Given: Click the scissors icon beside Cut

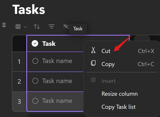Looking at the screenshot, I should click(x=93, y=50).
